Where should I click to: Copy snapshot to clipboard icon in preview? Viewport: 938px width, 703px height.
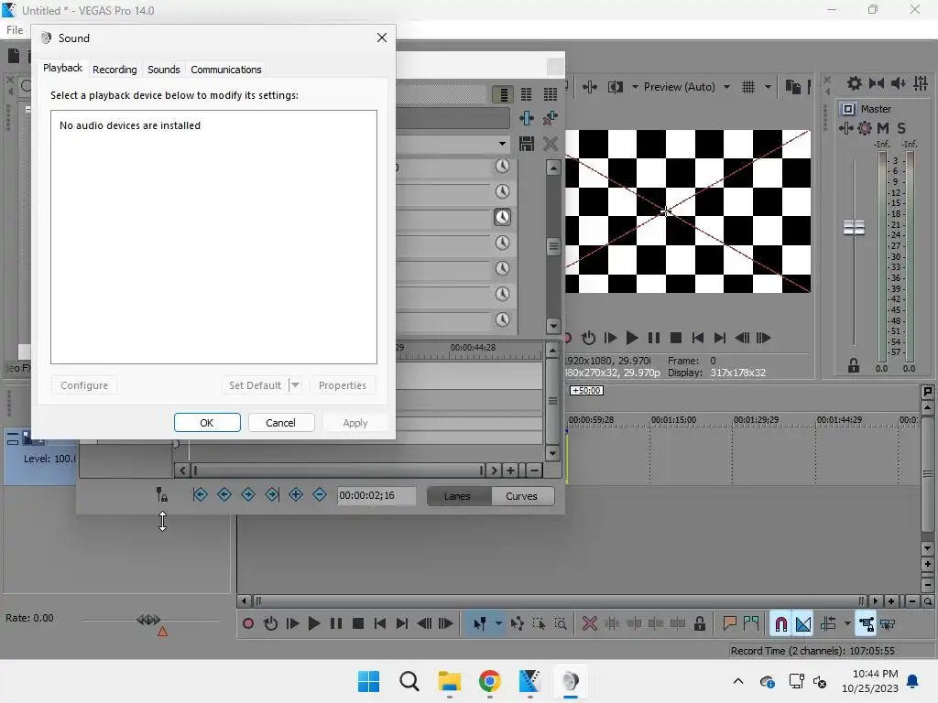[793, 87]
